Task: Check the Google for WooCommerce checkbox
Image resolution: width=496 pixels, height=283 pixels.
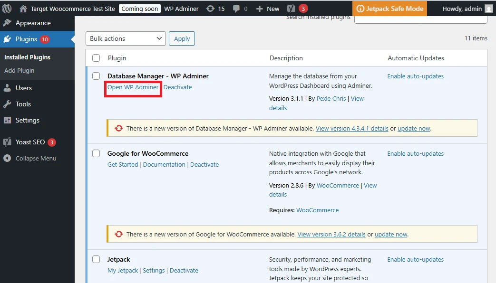Action: click(96, 153)
